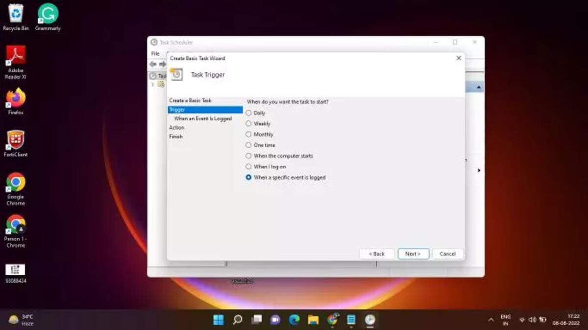
Task: Select the Trigger step in sidebar
Action: (205, 110)
